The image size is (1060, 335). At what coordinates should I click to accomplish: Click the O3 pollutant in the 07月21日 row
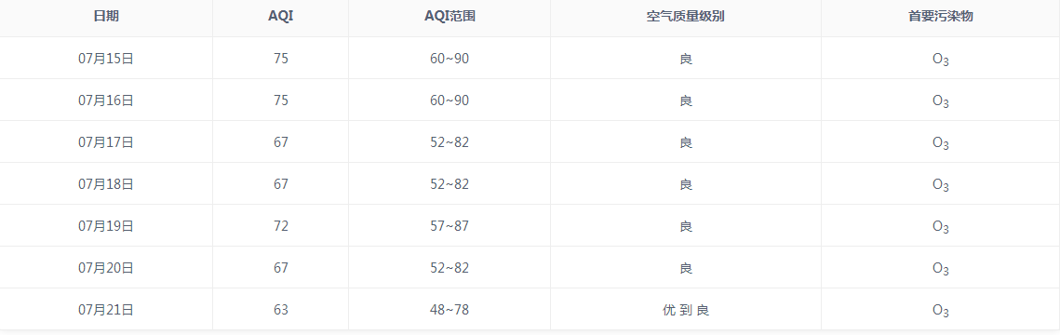(940, 311)
